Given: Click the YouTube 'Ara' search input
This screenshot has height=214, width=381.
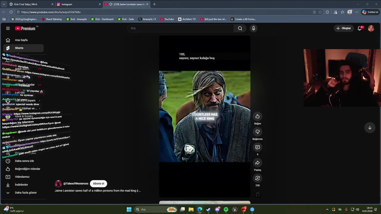Looking at the screenshot, I should click(x=181, y=28).
